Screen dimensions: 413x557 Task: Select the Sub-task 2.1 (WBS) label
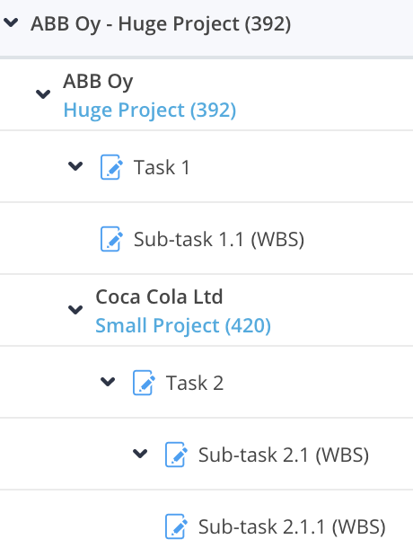284,455
